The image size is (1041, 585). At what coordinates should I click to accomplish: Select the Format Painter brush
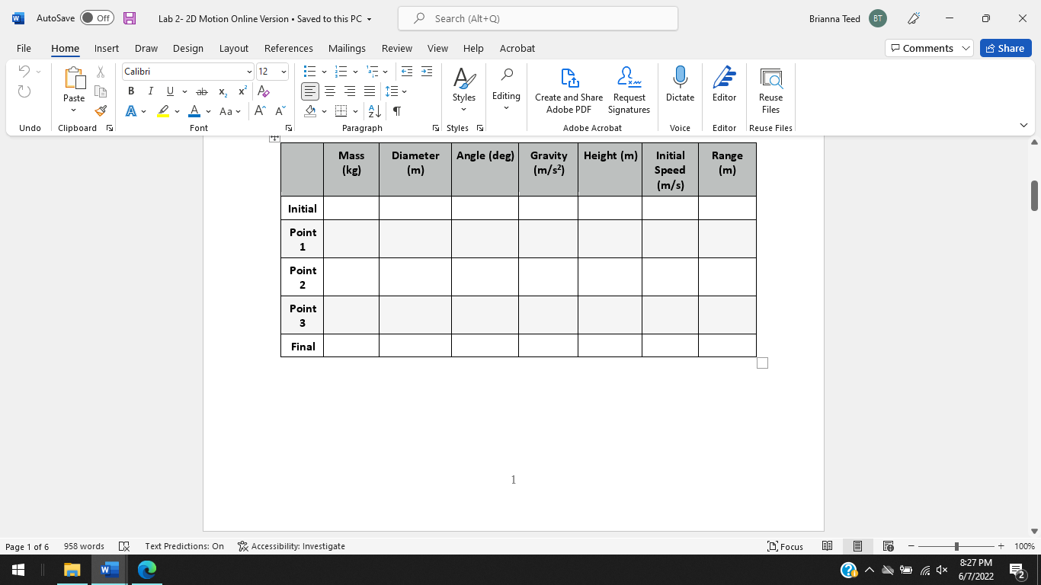[x=101, y=111]
